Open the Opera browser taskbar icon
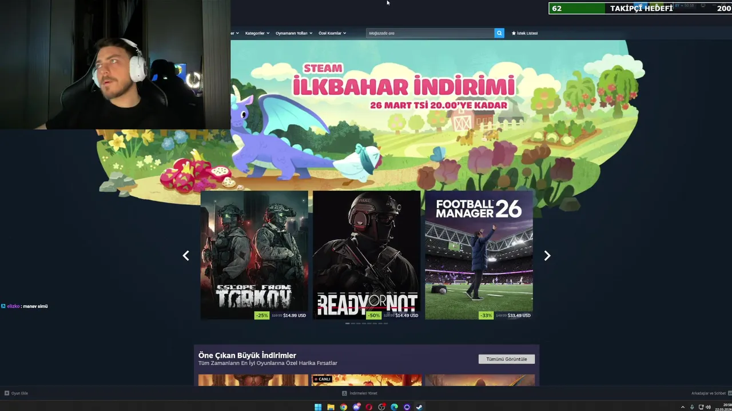 coord(369,407)
